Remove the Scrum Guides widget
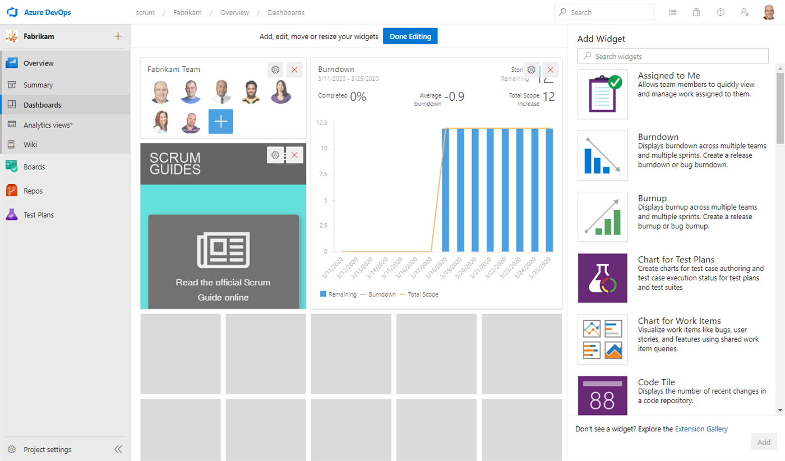The height and width of the screenshot is (461, 785). pyautogui.click(x=295, y=155)
